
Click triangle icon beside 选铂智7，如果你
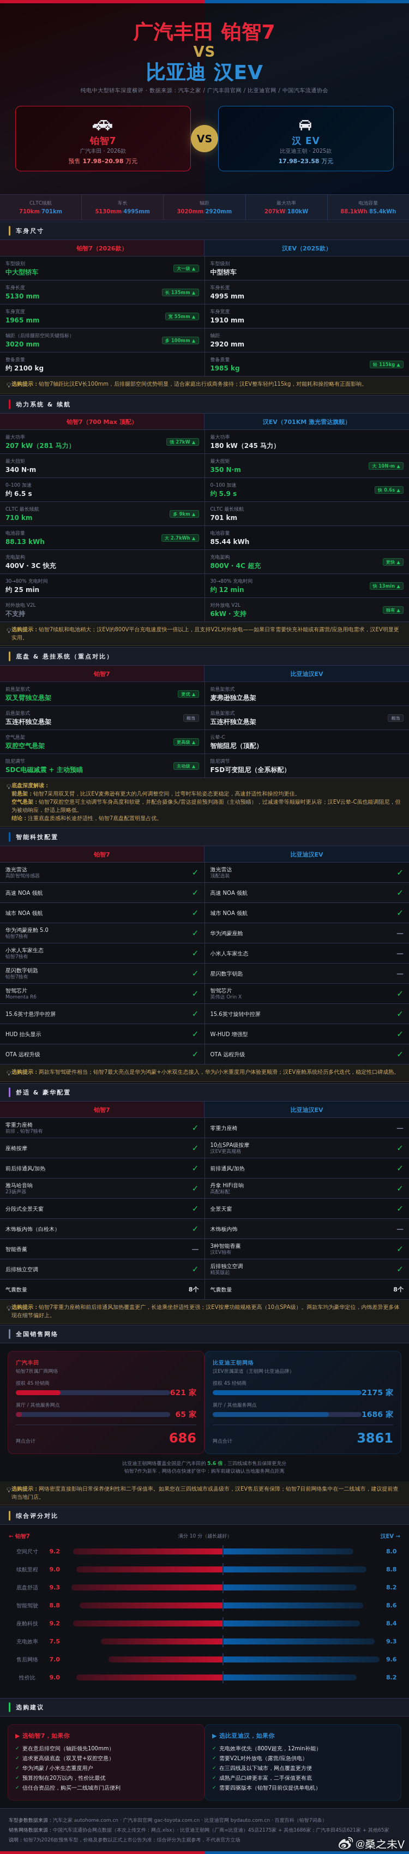coord(17,1736)
